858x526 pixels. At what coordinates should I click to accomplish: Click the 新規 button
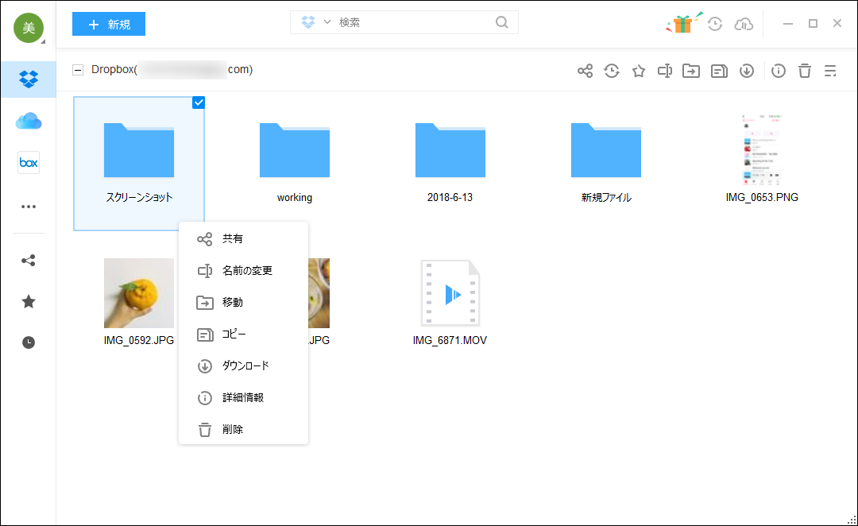point(108,24)
